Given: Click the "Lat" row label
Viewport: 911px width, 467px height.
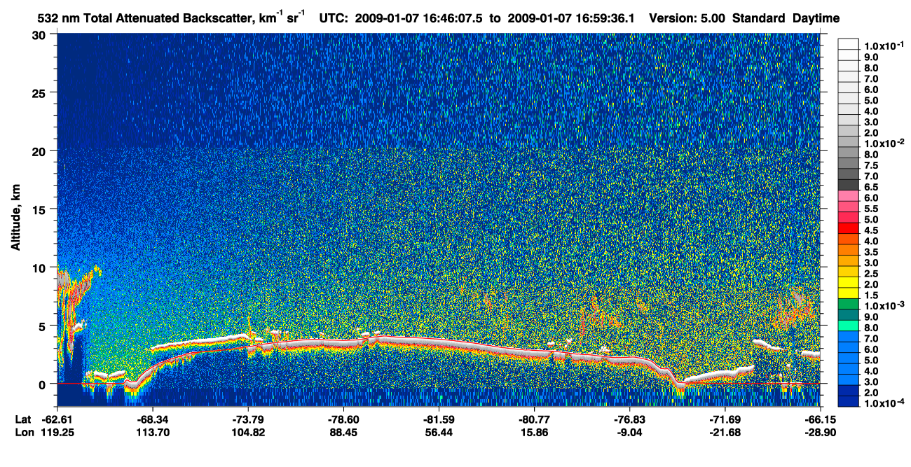Looking at the screenshot, I should coord(22,419).
